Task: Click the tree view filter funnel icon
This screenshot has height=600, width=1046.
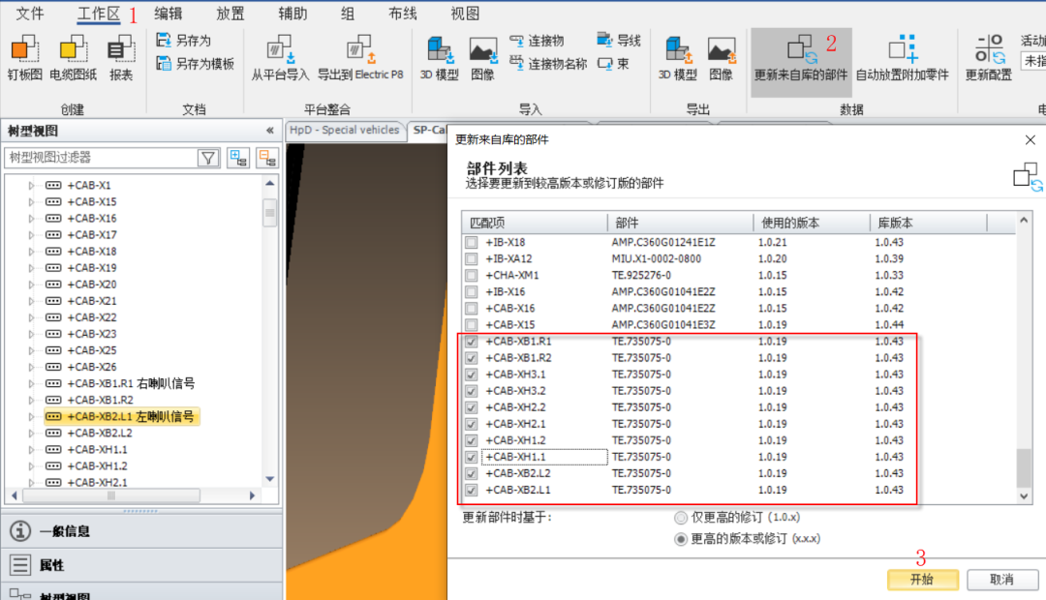Action: pyautogui.click(x=208, y=158)
